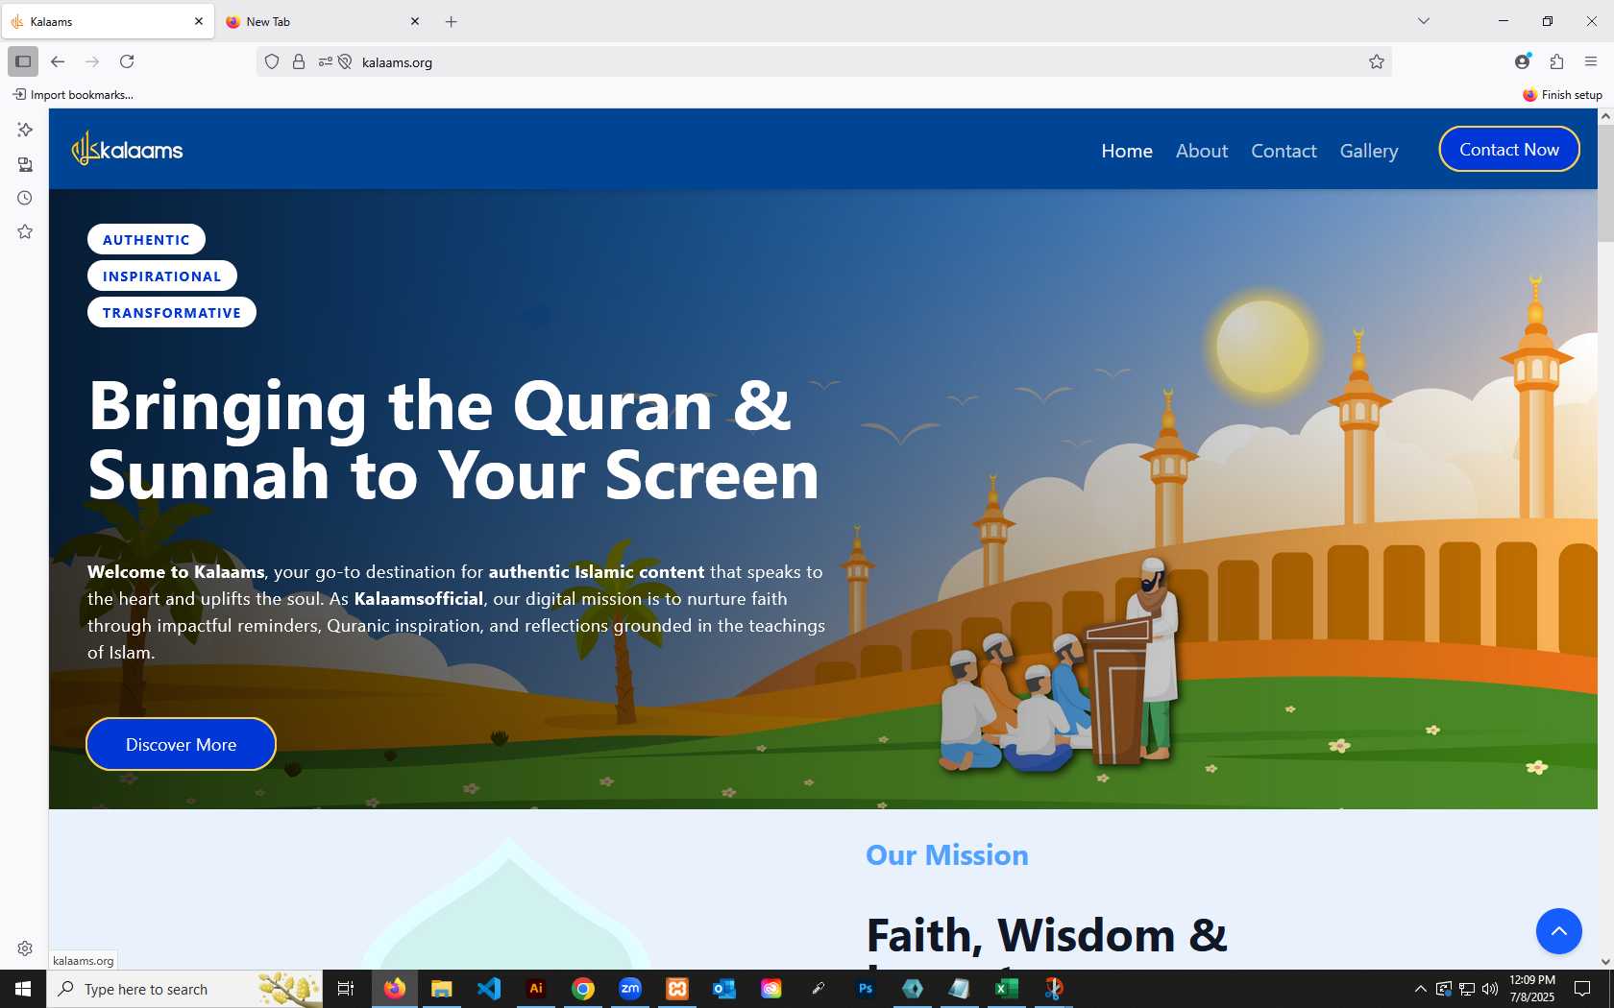Reload the current page
This screenshot has height=1008, width=1614.
(x=127, y=61)
